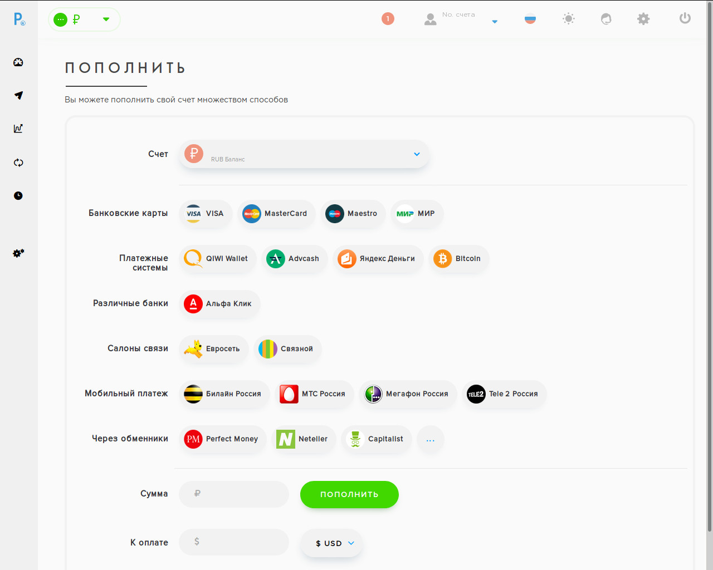Select Альфа Клик bank option
The height and width of the screenshot is (570, 713).
[219, 304]
